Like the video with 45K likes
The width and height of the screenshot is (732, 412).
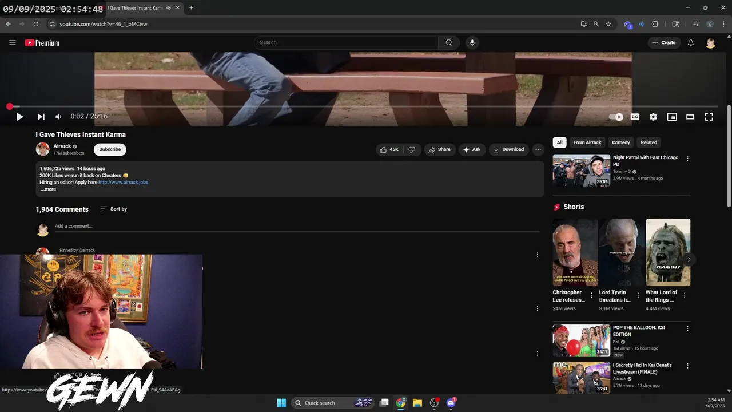389,149
